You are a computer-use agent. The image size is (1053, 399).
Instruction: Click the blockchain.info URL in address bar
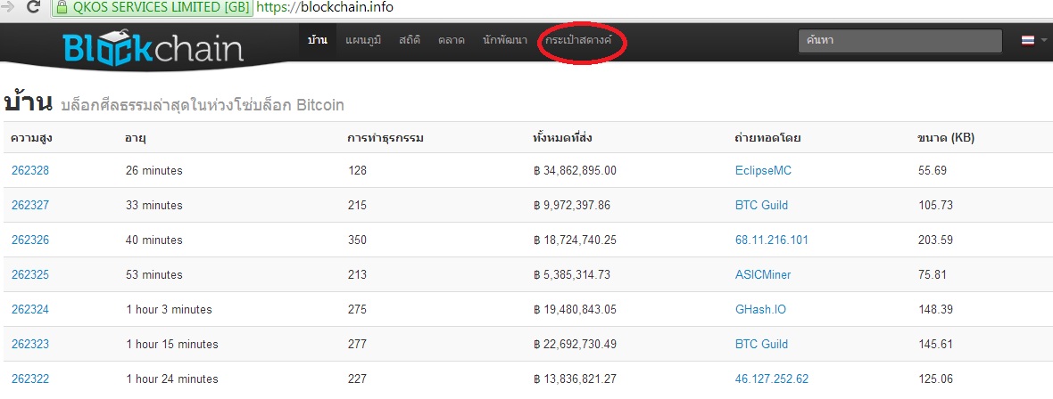[325, 8]
